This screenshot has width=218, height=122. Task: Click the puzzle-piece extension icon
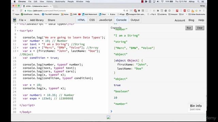pos(158,11)
